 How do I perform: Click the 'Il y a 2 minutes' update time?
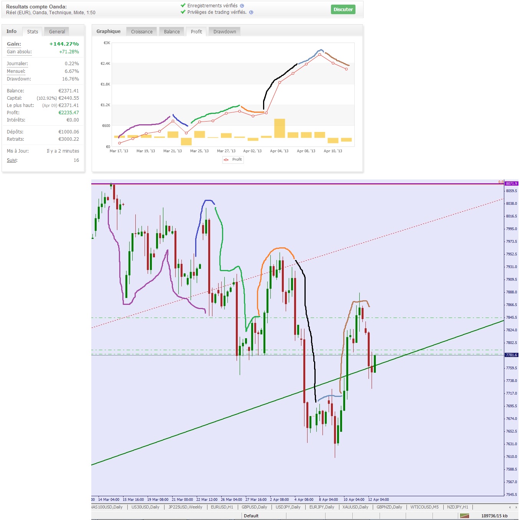click(63, 151)
